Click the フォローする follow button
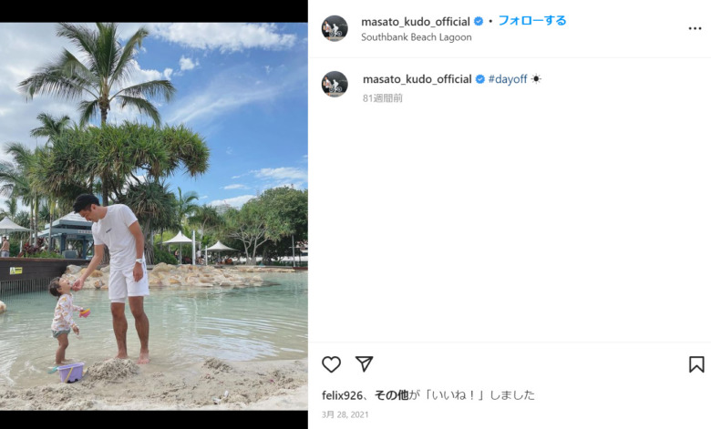The image size is (711, 429). (x=532, y=20)
